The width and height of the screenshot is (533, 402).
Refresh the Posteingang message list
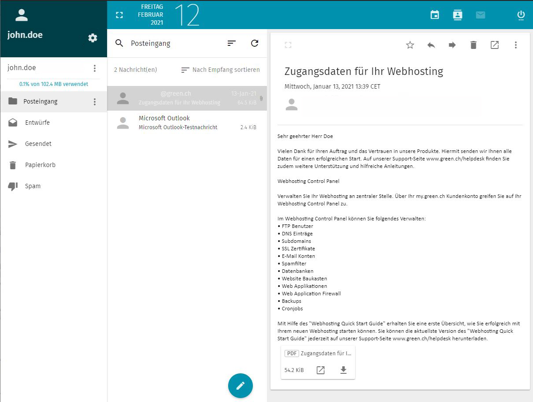point(255,43)
